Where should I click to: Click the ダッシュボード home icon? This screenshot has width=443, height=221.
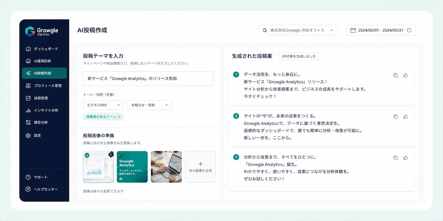(28, 49)
